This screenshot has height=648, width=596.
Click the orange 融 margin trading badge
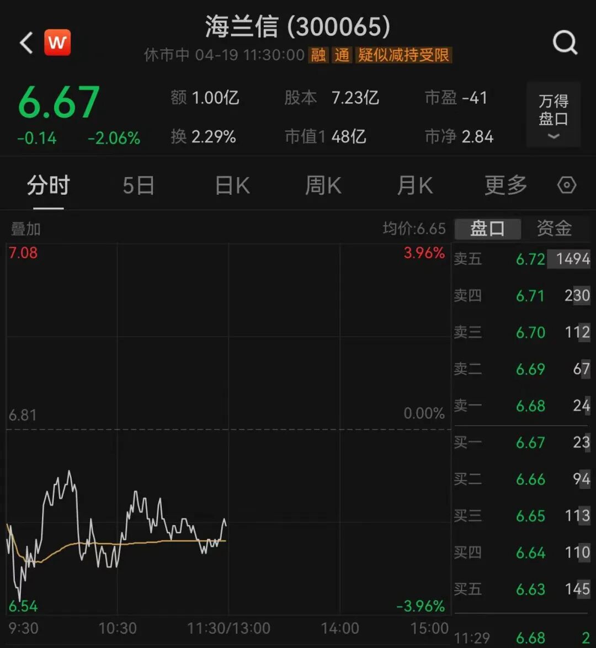click(x=318, y=56)
